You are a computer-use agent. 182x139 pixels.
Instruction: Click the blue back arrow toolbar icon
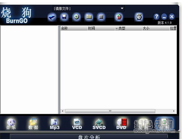(x=52, y=17)
